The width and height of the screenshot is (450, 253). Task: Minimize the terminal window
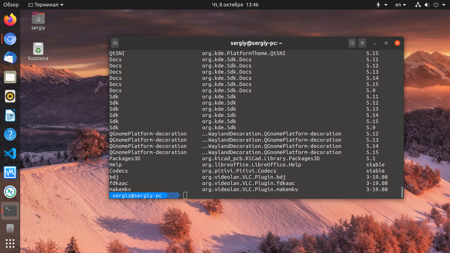pos(375,43)
